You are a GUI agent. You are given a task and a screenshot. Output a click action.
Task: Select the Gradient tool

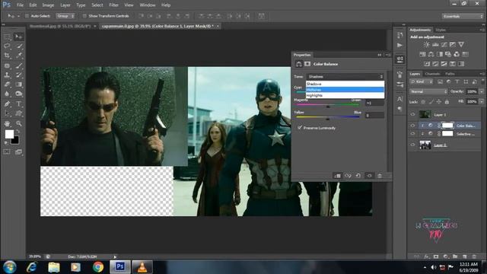click(x=18, y=84)
